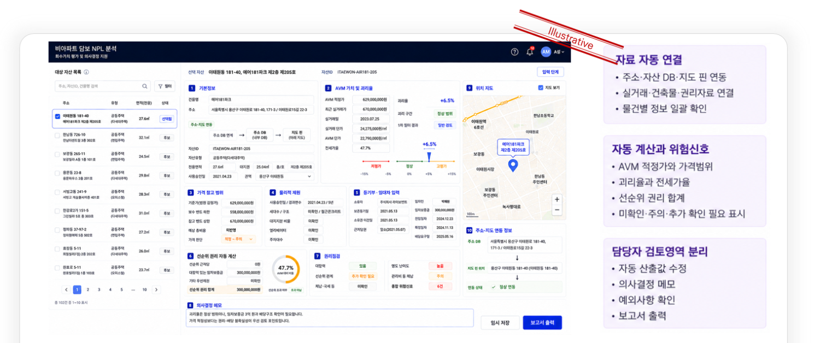Click the blue location pin on map
820x343 pixels.
coord(513,165)
